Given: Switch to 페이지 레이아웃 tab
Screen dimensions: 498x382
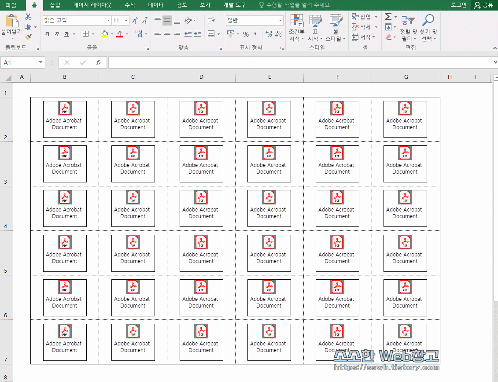Looking at the screenshot, I should (92, 5).
